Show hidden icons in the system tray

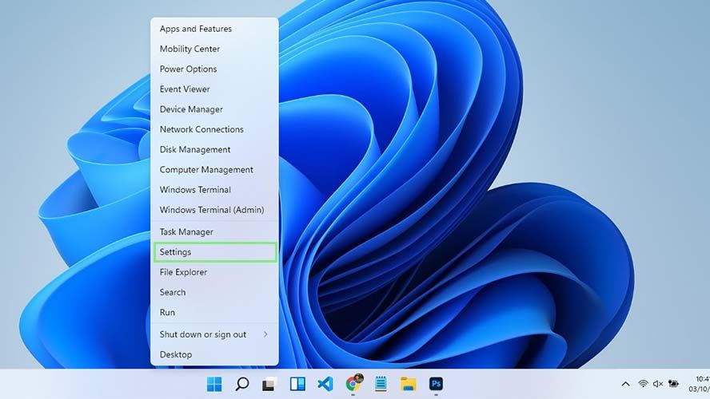tap(625, 384)
